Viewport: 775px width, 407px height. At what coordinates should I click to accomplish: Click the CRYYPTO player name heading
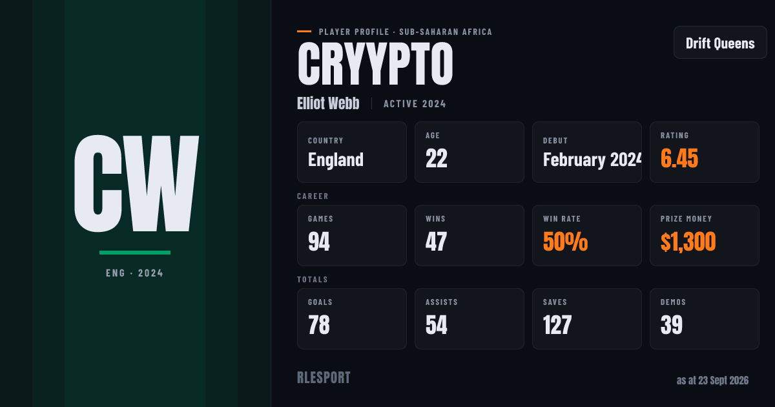coord(375,63)
